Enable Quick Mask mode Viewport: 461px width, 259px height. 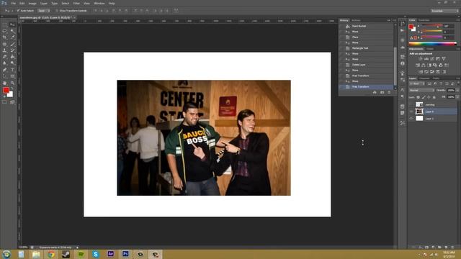[5, 102]
